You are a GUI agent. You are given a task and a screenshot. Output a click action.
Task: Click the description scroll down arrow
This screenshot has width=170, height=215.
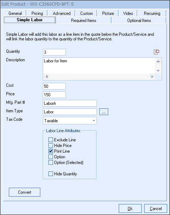coord(158,70)
